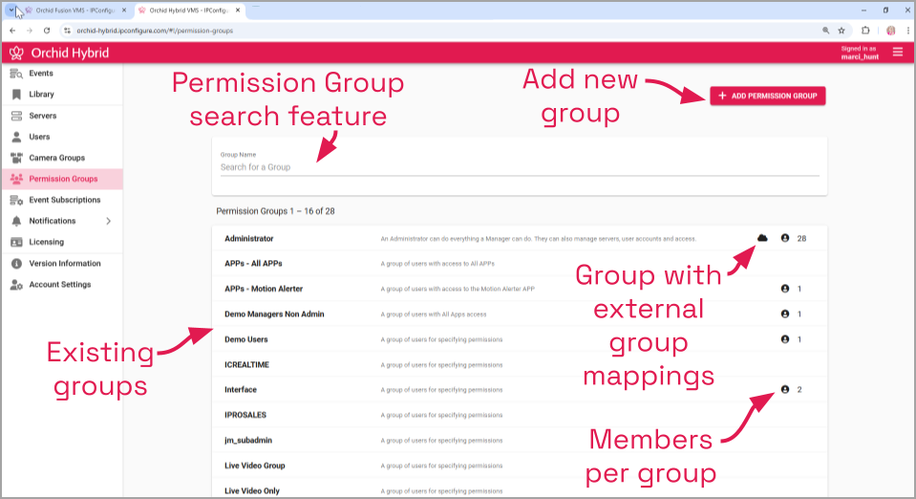Image resolution: width=916 pixels, height=499 pixels.
Task: Open the APPs - All APPs group
Action: click(x=520, y=264)
